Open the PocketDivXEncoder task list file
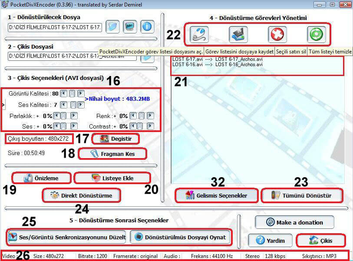This screenshot has width=353, height=261. coord(199,34)
